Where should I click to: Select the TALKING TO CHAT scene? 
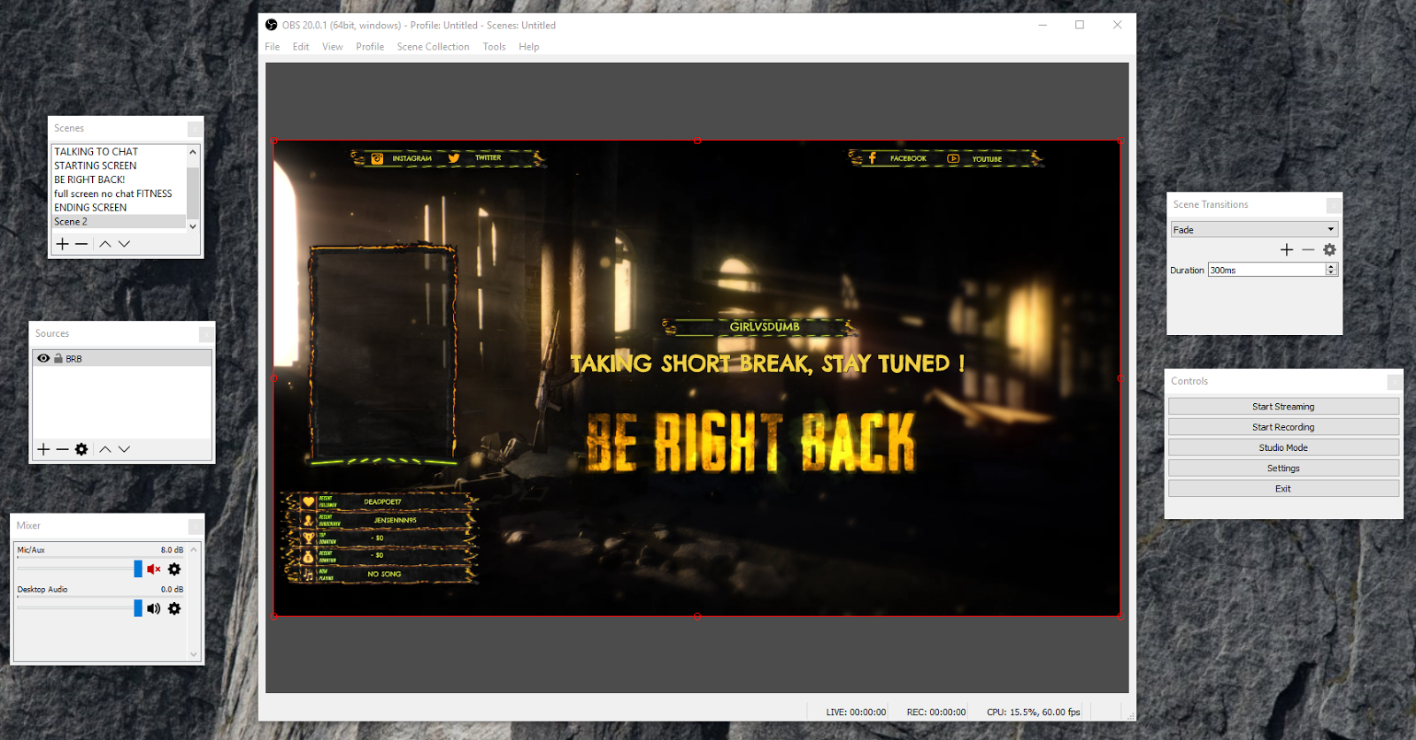coord(119,152)
